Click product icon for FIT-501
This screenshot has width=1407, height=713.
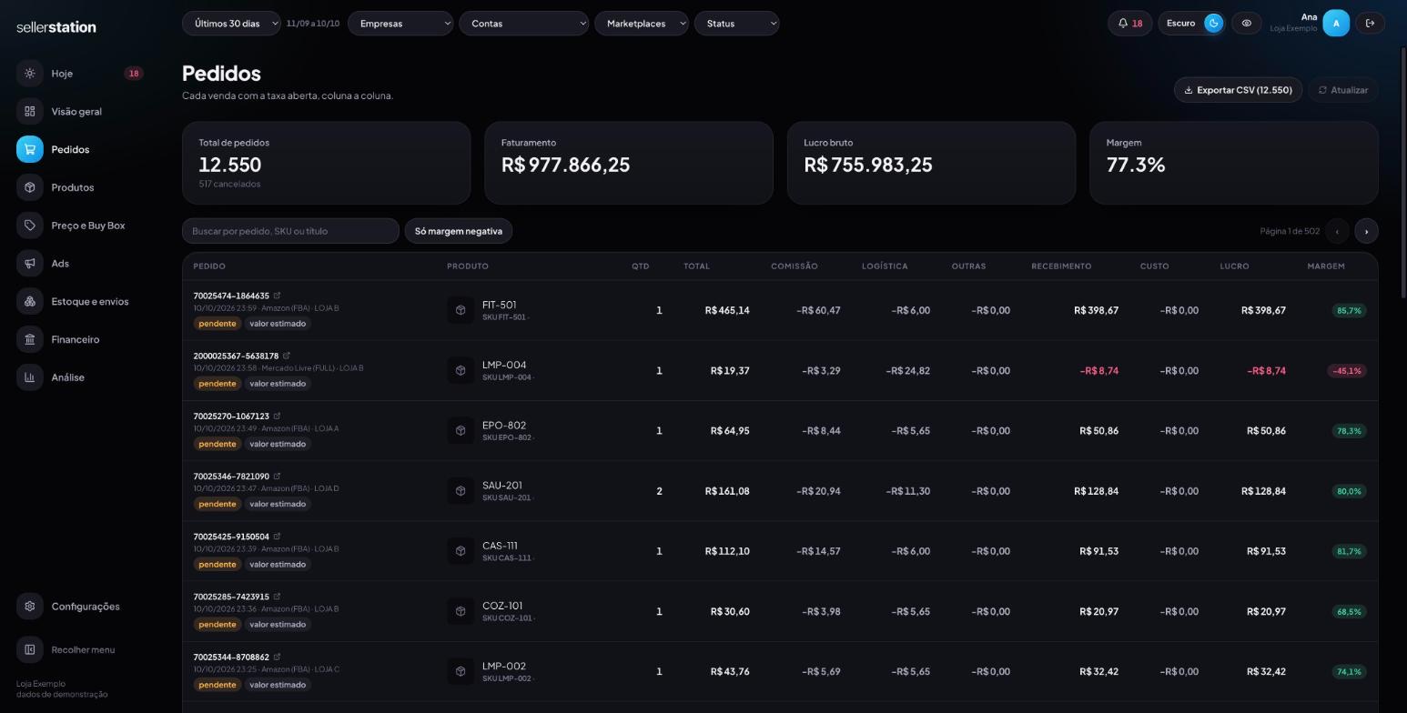pyautogui.click(x=461, y=311)
